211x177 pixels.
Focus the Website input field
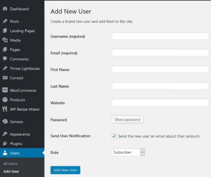pyautogui.click(x=160, y=103)
